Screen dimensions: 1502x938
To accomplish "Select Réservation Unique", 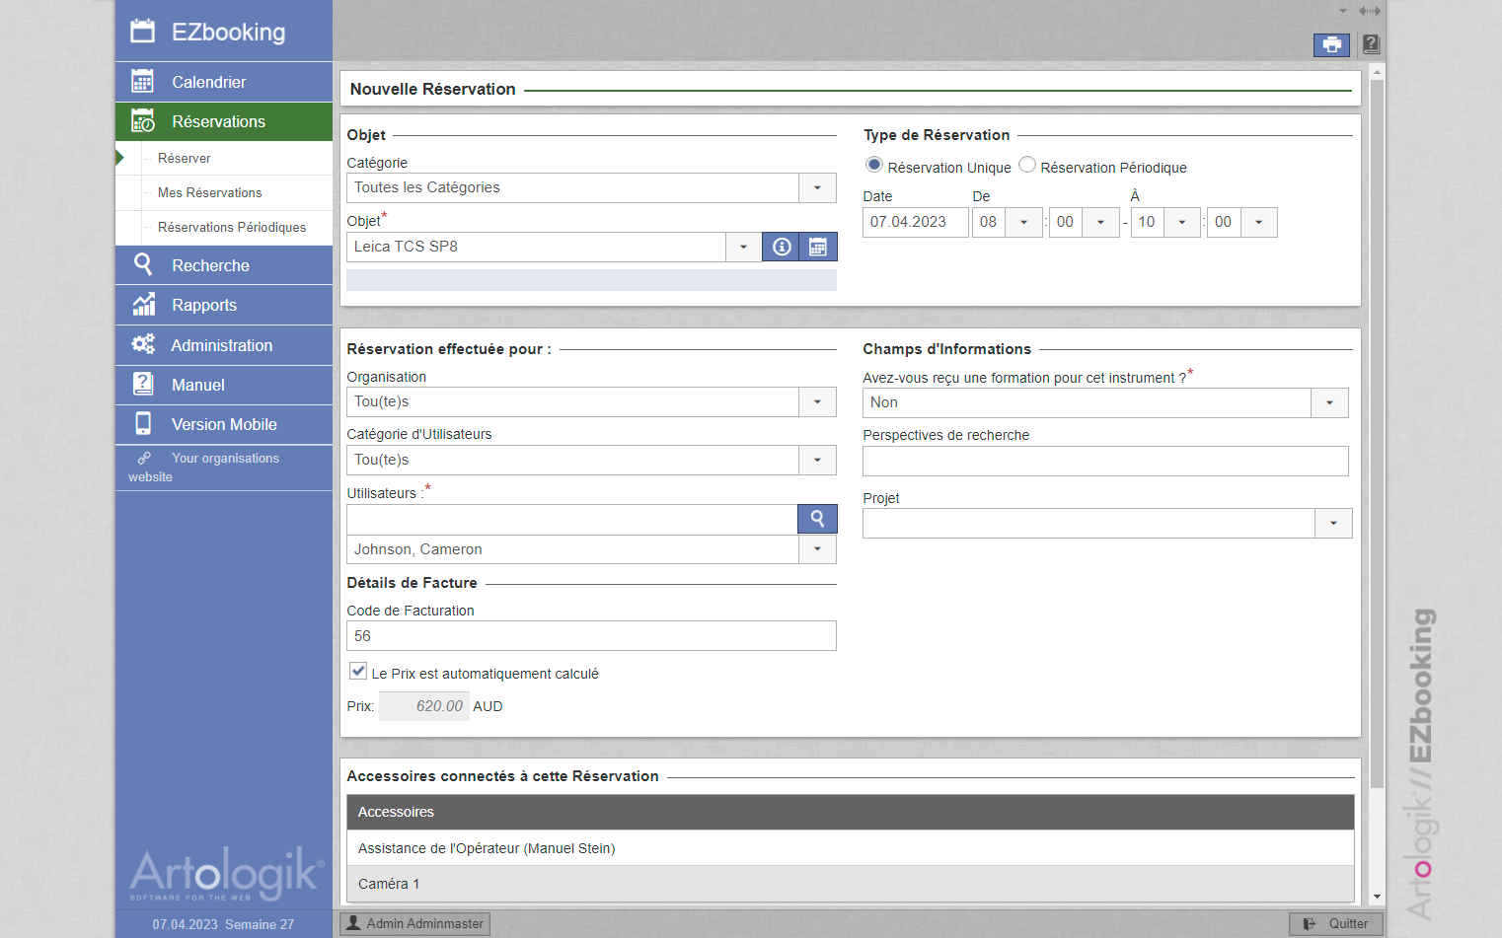I will (x=874, y=166).
